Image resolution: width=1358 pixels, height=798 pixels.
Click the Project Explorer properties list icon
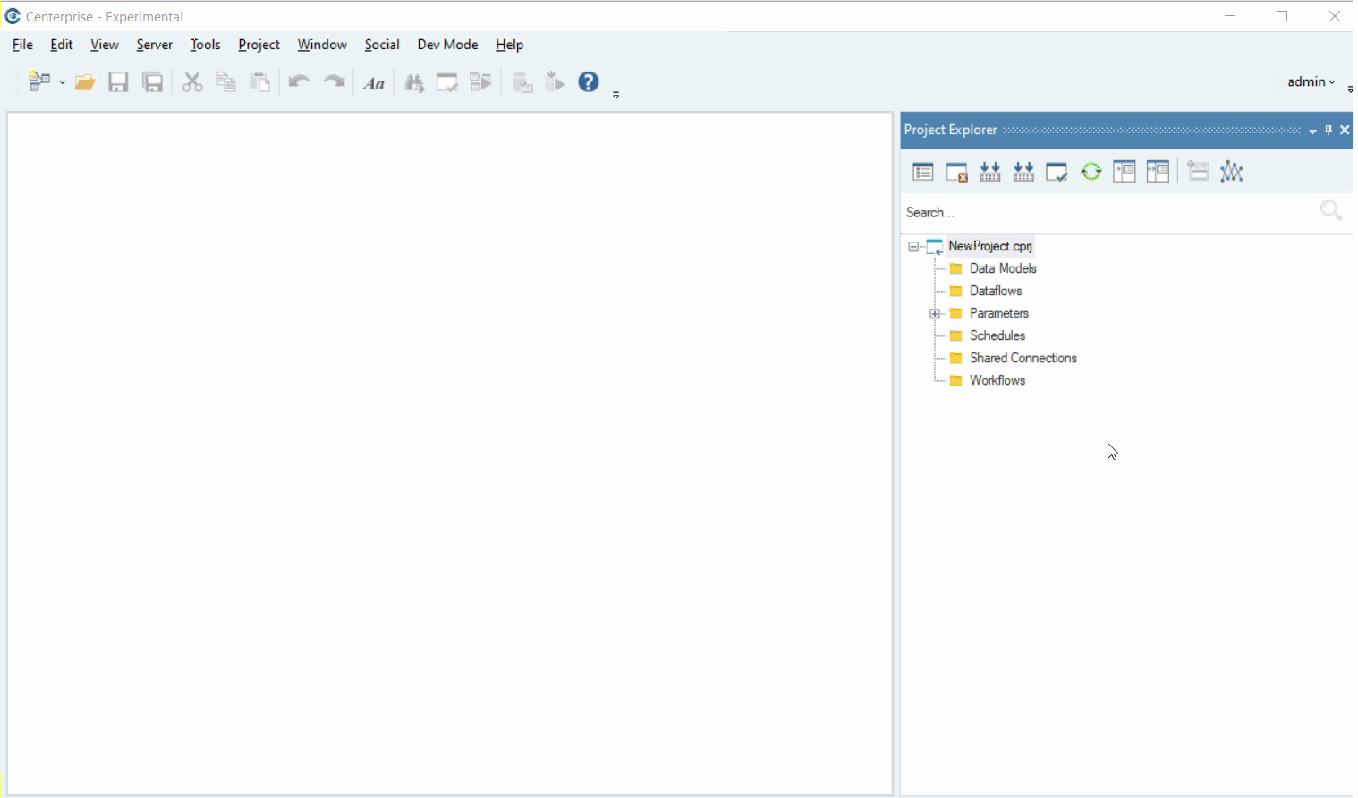tap(922, 172)
